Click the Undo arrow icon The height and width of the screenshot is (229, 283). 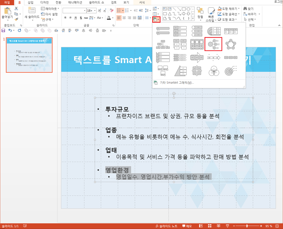(10, 30)
